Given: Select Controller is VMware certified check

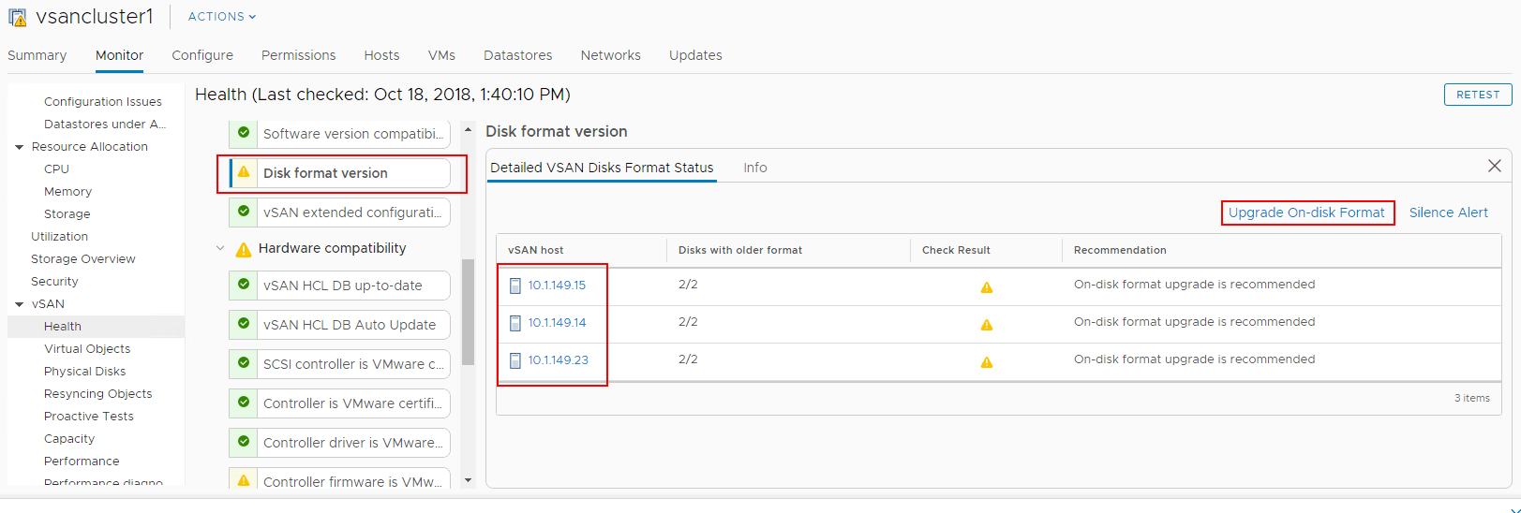Looking at the screenshot, I should point(352,403).
